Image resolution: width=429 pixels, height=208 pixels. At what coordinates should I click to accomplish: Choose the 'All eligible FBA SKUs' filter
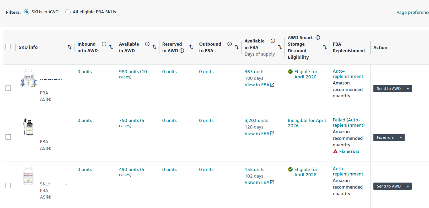tap(68, 12)
